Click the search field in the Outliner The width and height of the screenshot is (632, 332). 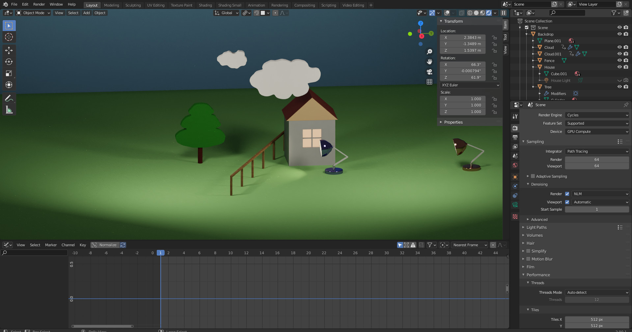click(x=568, y=13)
